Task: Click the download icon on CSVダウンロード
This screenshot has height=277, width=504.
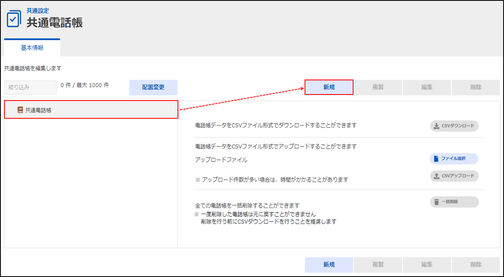Action: coord(436,126)
